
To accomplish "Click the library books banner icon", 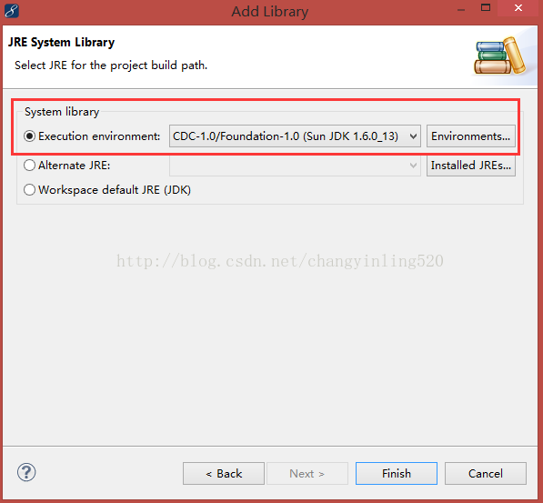I will 499,56.
